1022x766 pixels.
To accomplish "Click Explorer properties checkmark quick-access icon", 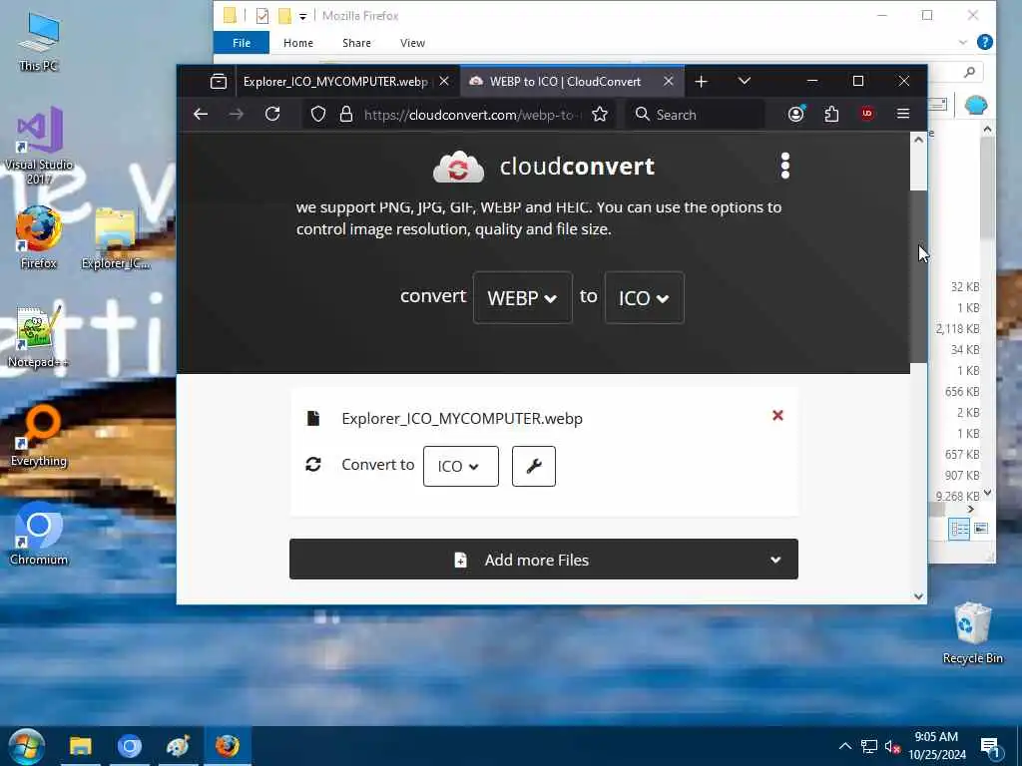I will [x=262, y=16].
